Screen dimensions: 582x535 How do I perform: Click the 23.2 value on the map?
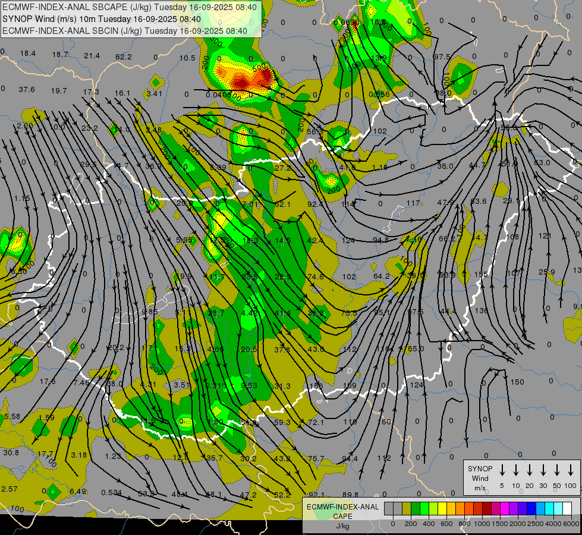click(90, 128)
